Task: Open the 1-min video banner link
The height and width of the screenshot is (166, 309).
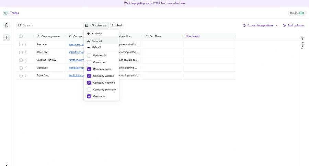Action: [154, 3]
